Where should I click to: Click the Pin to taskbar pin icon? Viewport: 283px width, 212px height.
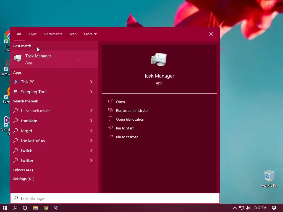tap(111, 136)
